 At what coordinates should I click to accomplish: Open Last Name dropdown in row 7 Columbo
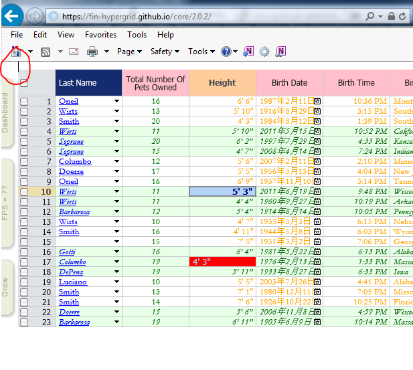point(116,161)
